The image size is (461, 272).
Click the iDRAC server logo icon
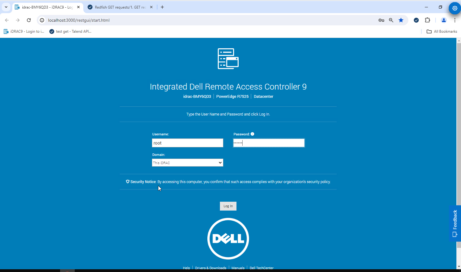[x=228, y=59]
